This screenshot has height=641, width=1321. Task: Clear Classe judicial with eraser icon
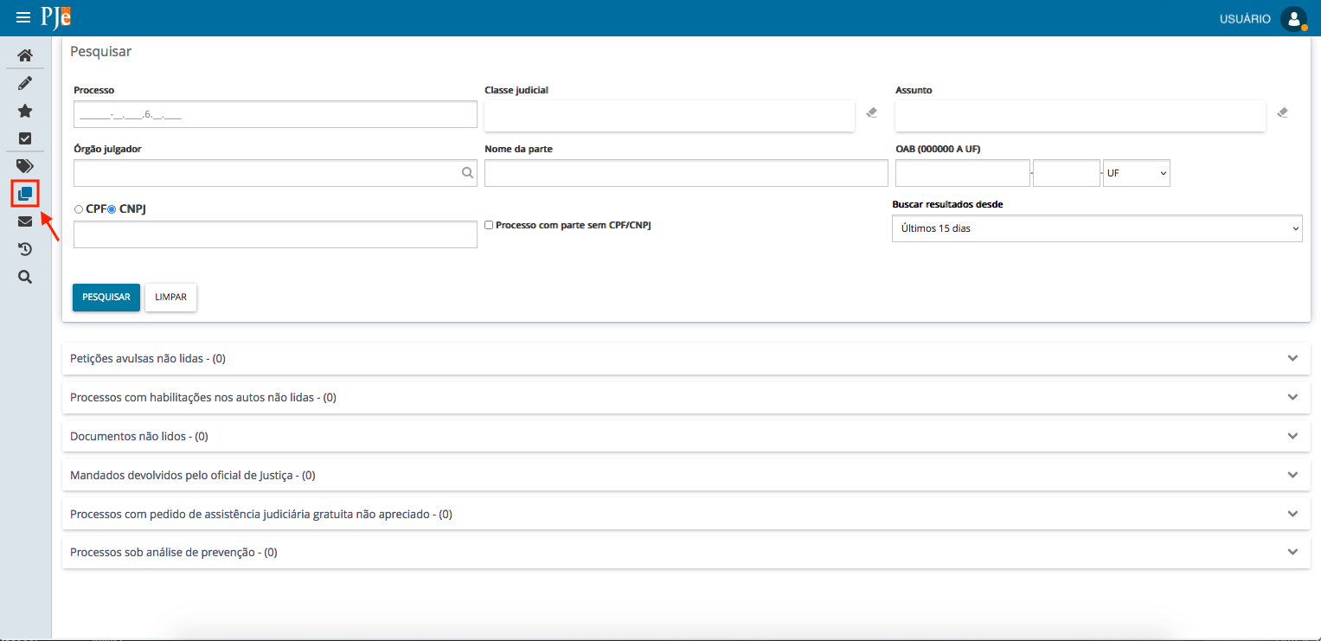872,112
